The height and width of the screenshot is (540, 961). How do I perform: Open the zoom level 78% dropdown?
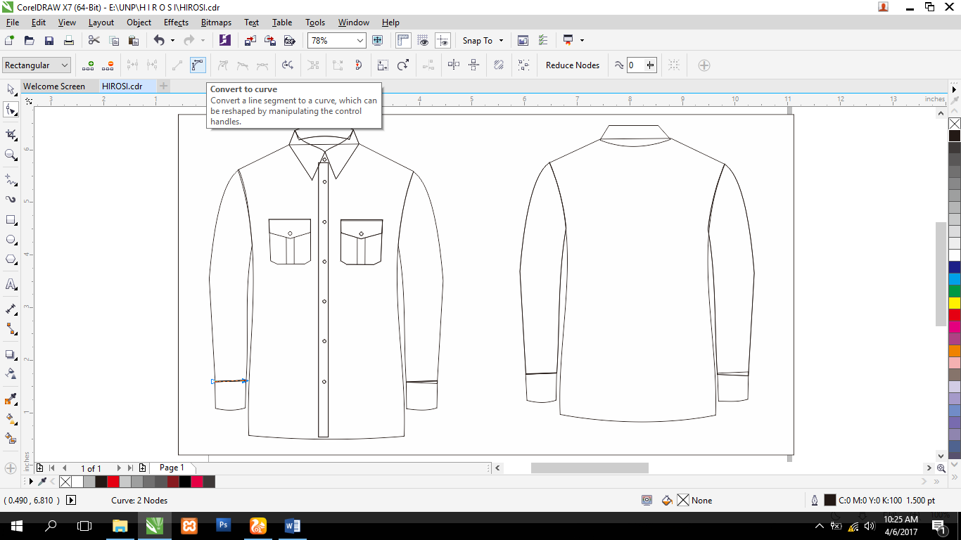[360, 41]
